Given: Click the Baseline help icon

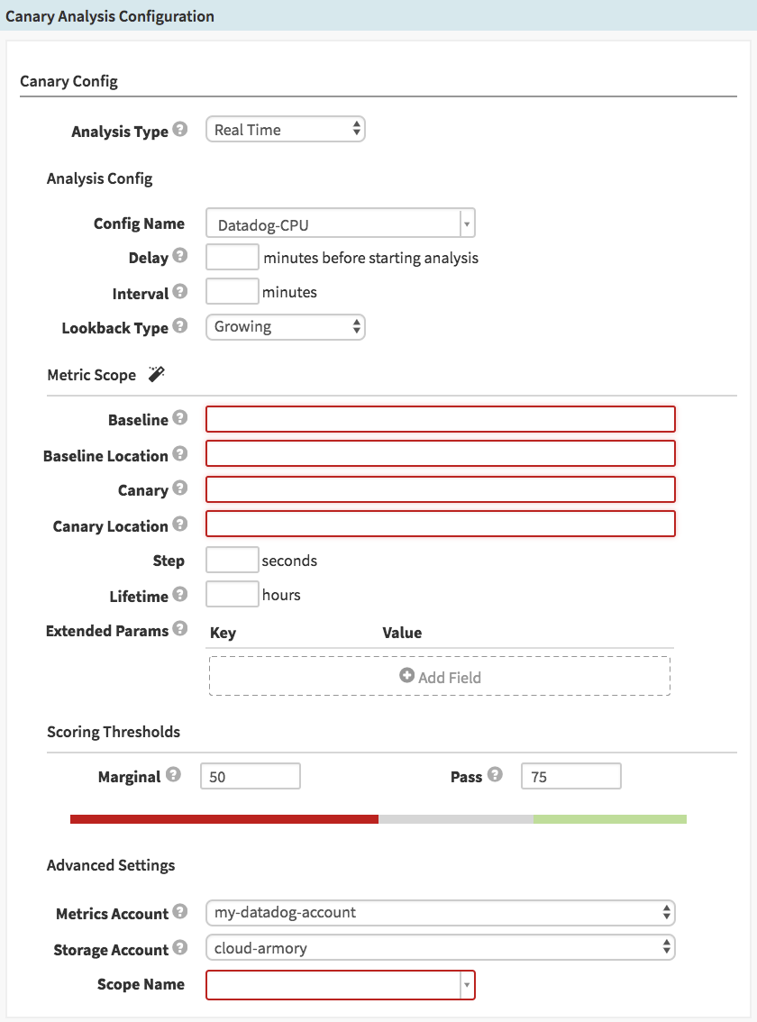Looking at the screenshot, I should click(x=180, y=418).
